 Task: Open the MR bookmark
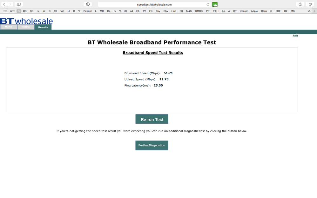(x=102, y=11)
